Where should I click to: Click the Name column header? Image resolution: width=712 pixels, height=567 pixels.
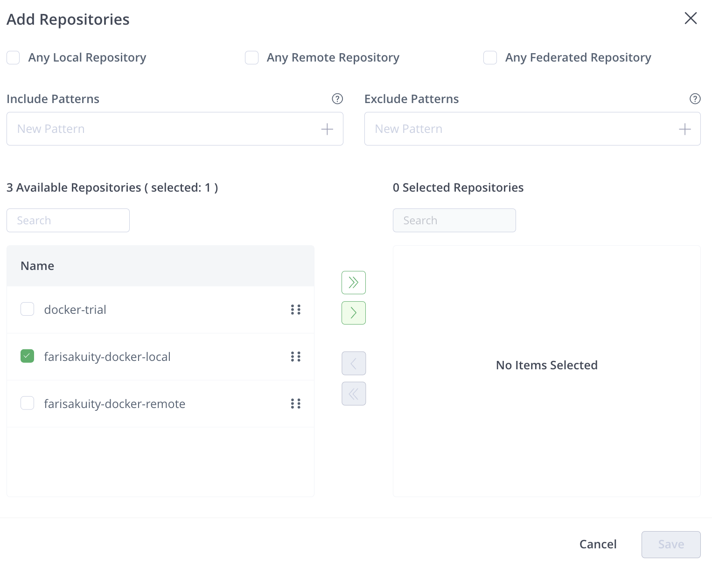[37, 265]
